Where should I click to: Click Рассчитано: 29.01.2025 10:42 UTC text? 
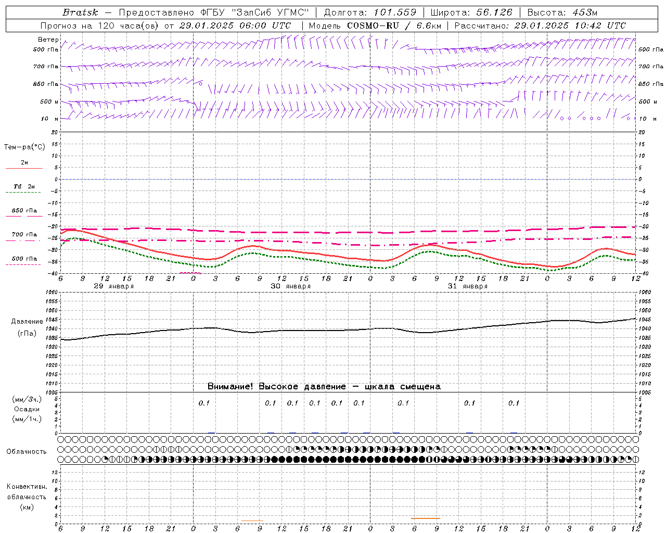tap(540, 26)
